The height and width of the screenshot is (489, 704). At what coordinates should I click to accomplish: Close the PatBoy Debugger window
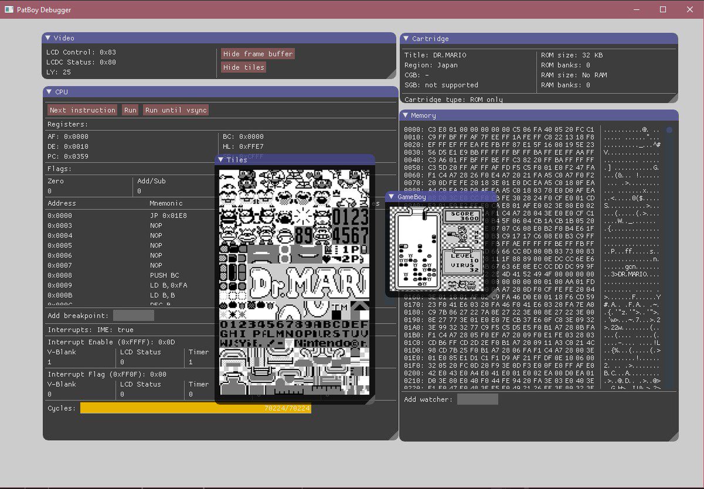(x=690, y=9)
